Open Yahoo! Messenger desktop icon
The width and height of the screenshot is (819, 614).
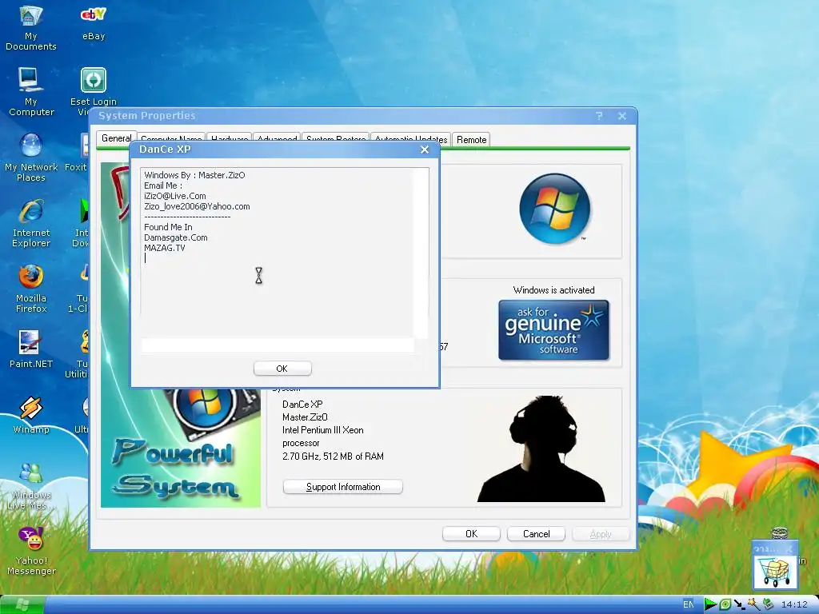tap(31, 552)
